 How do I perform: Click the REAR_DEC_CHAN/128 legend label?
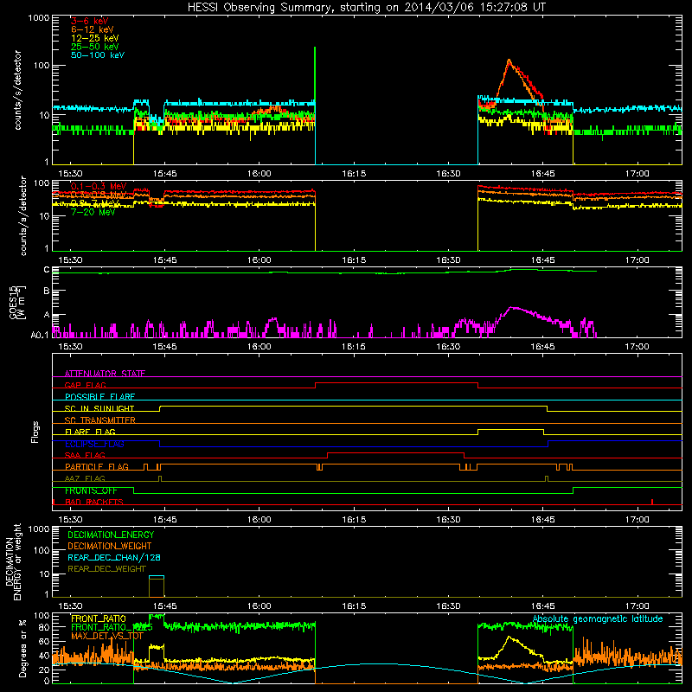pyautogui.click(x=114, y=557)
